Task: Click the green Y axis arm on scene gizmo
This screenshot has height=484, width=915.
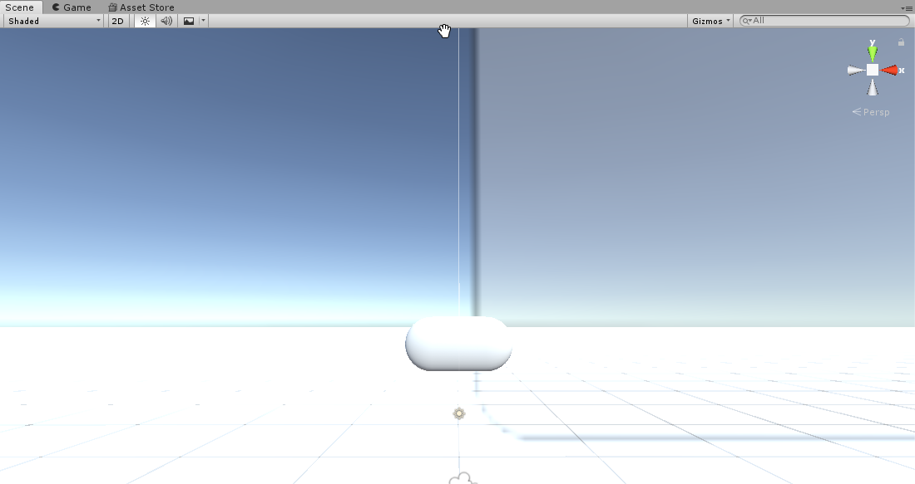Action: click(872, 51)
